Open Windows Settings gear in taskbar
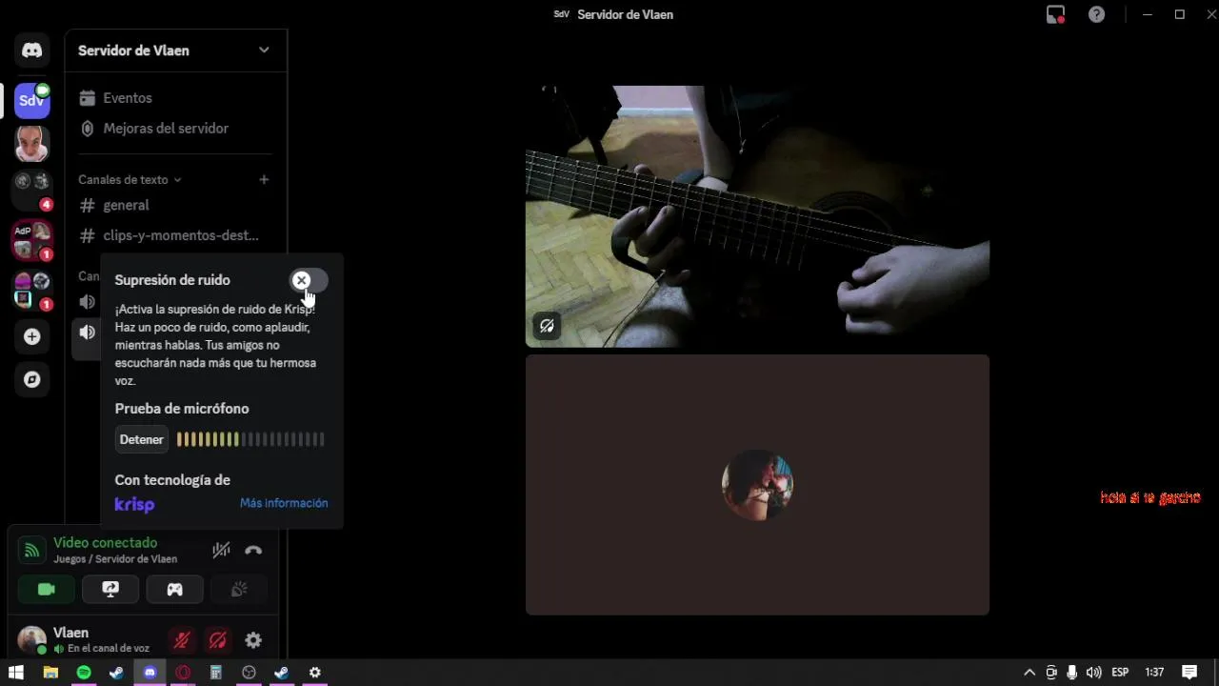 point(315,673)
